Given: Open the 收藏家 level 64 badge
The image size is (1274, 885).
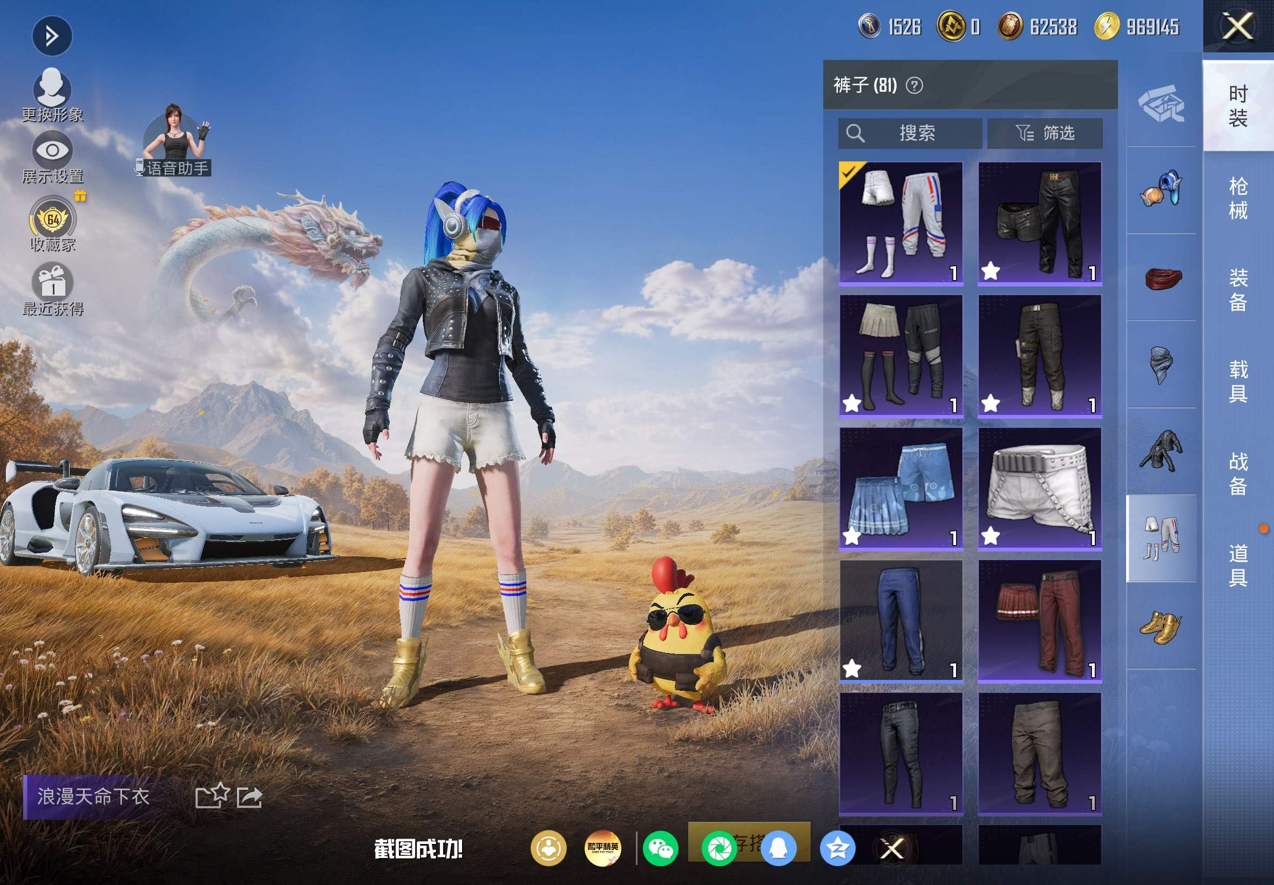Looking at the screenshot, I should [53, 224].
